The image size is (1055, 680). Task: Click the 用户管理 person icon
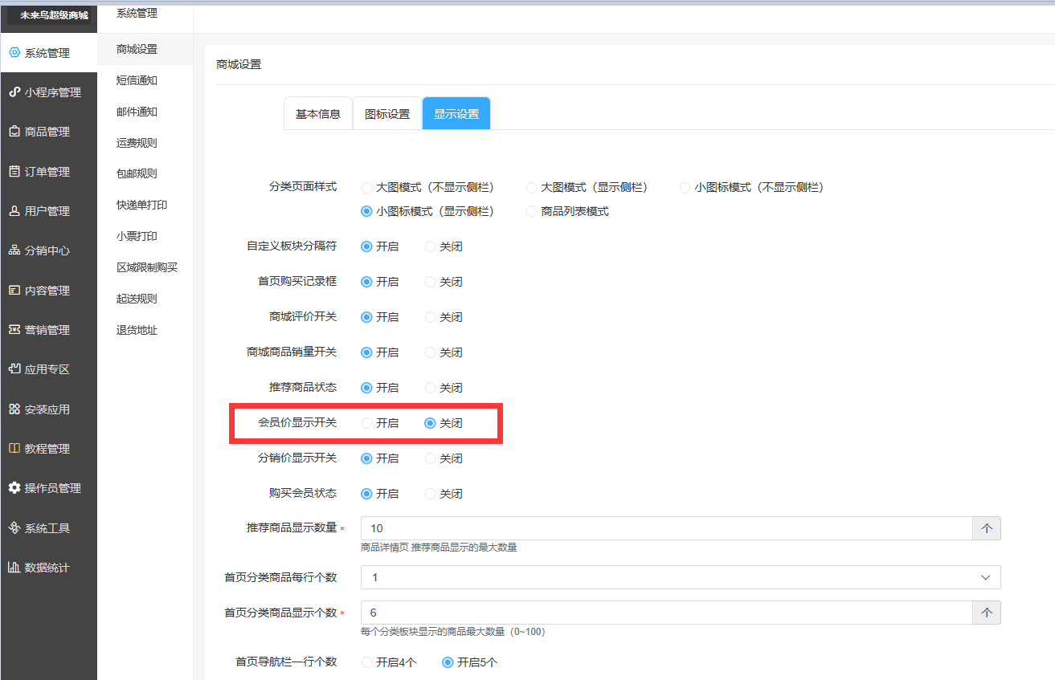[14, 211]
